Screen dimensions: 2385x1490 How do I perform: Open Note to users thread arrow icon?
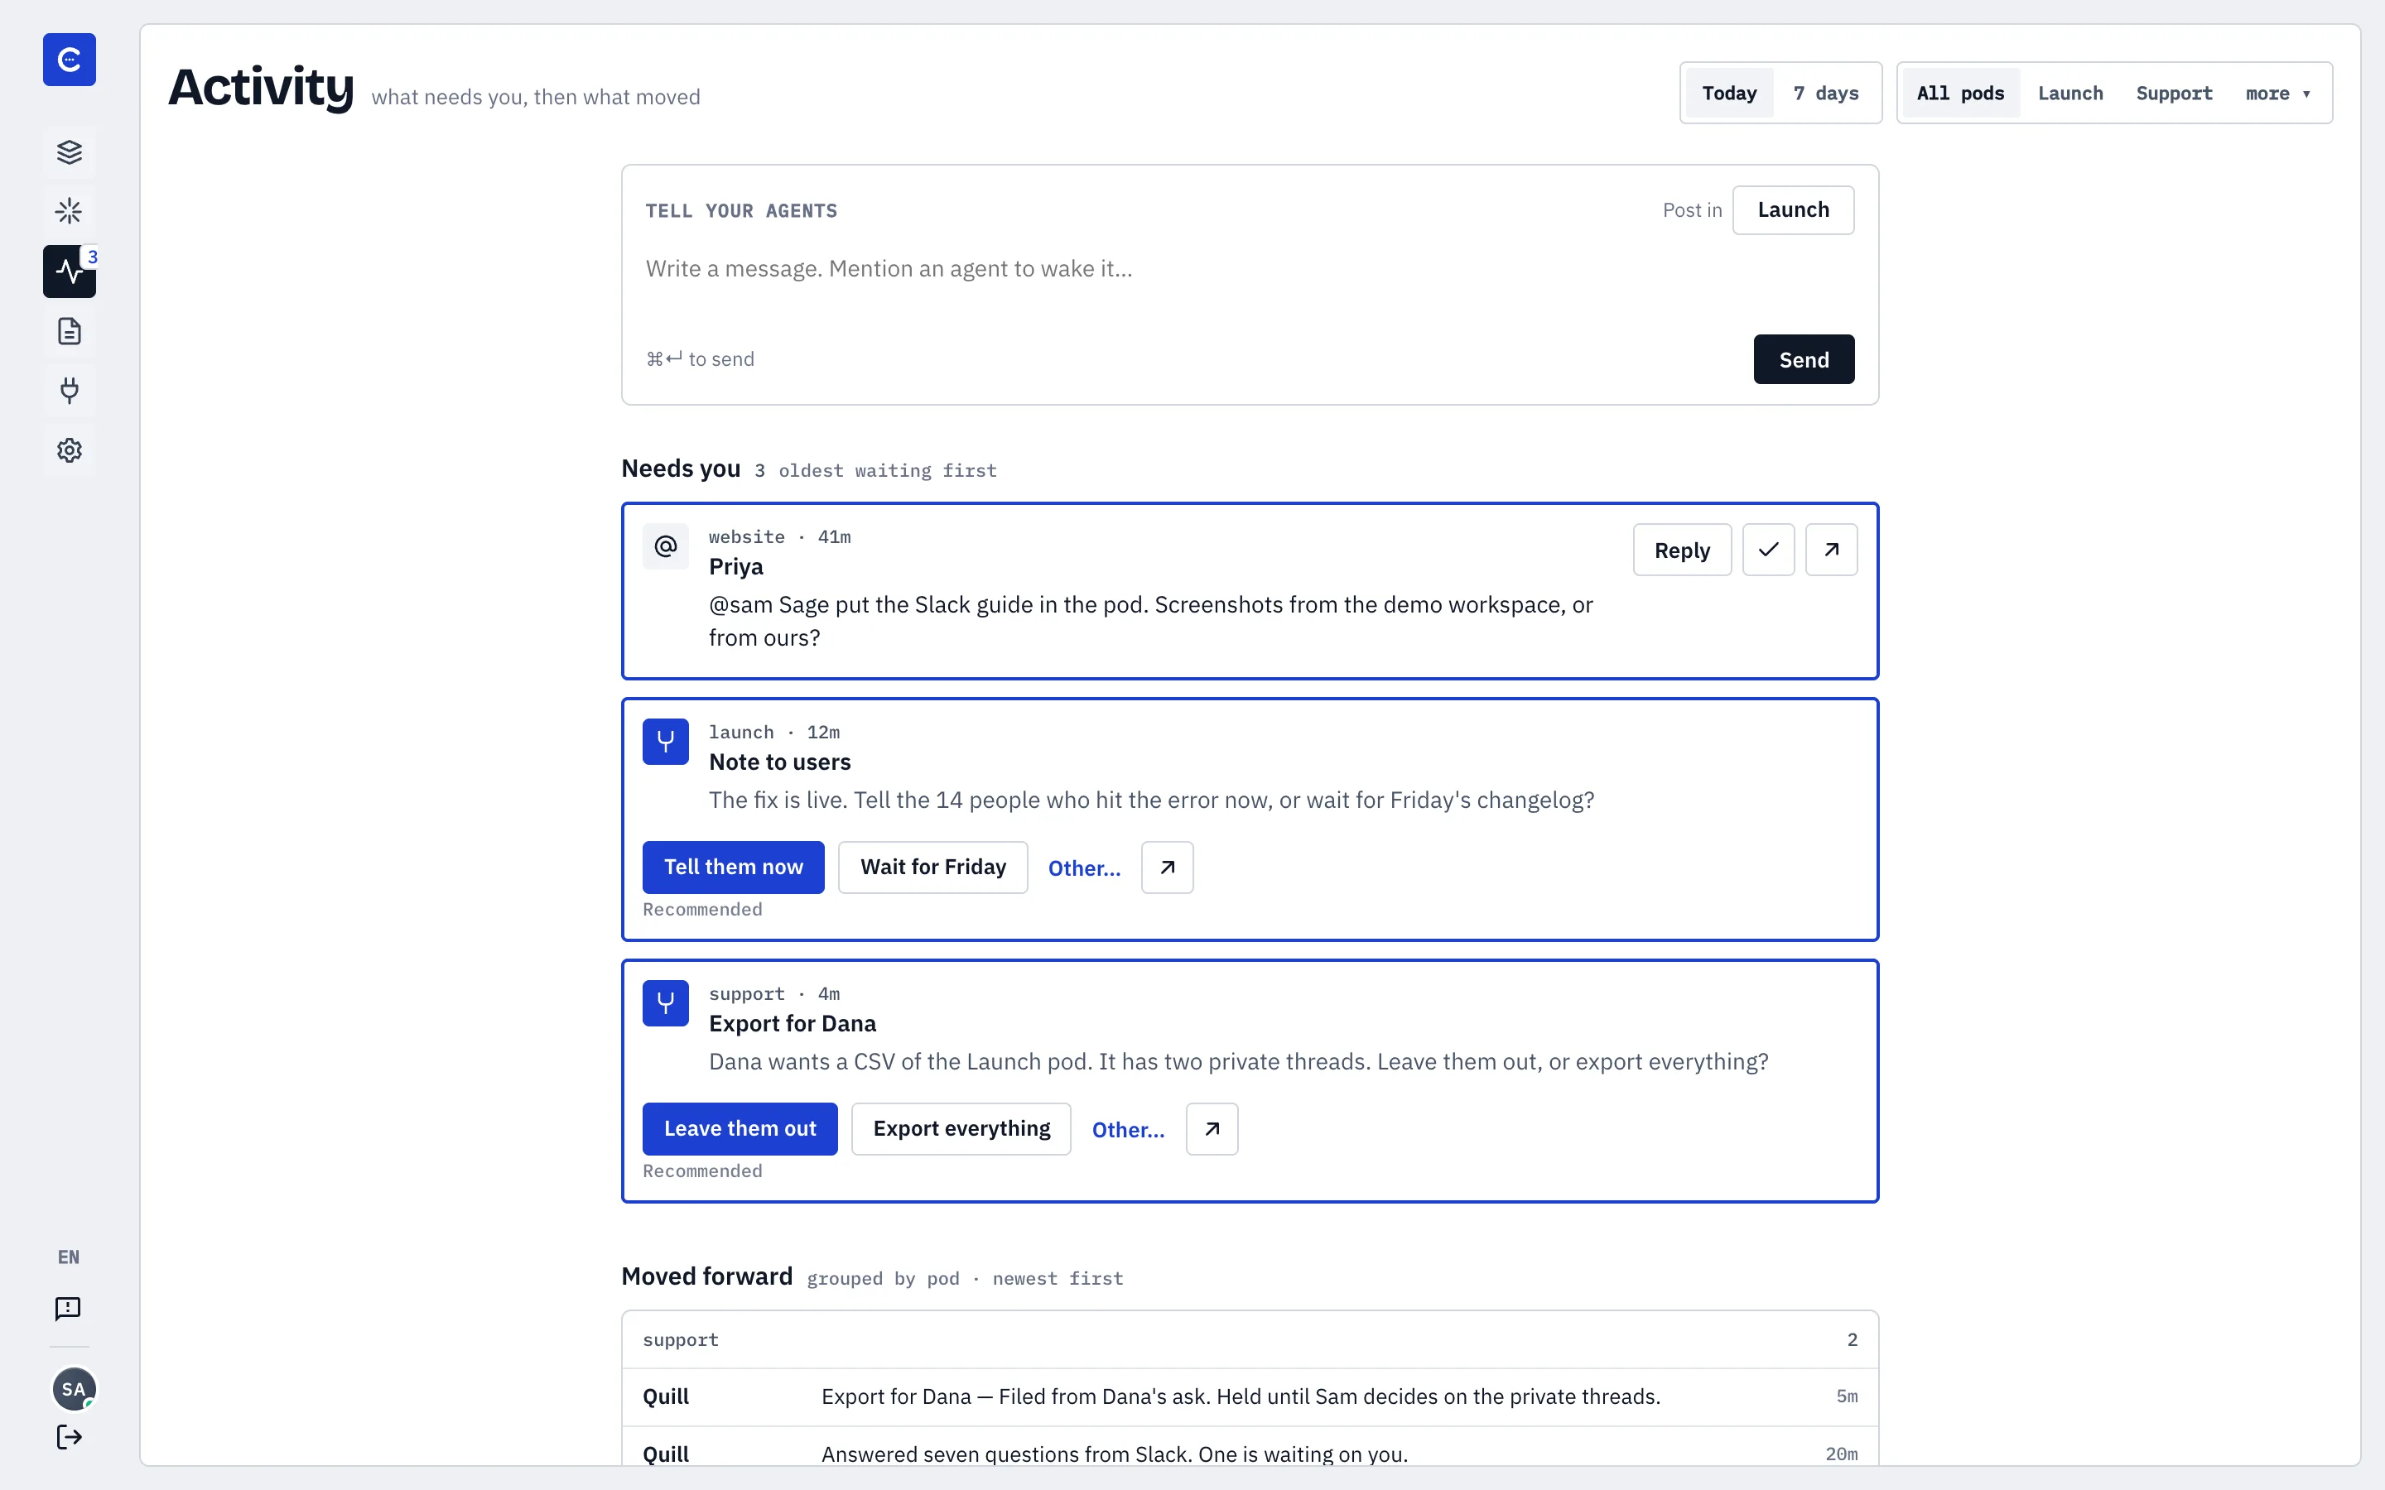(1167, 868)
